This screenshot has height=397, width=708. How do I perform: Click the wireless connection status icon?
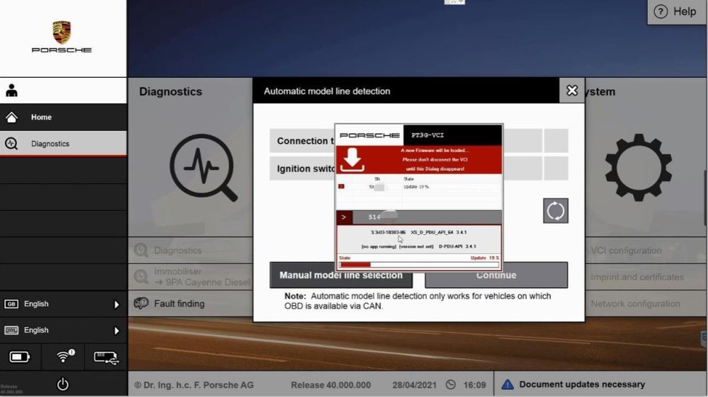coord(65,357)
